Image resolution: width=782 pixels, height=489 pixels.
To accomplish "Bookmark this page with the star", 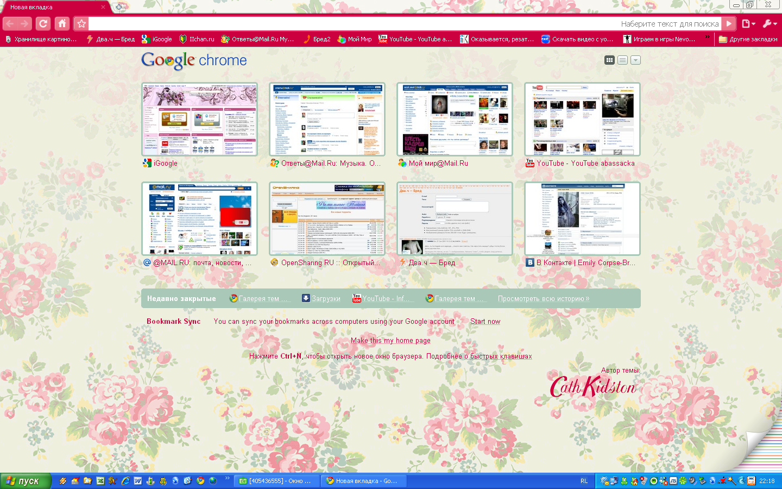I will [x=81, y=23].
